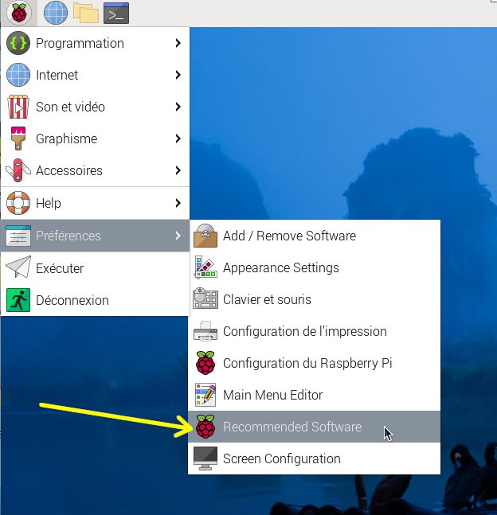Expand the Accessoires submenu arrow

coord(178,170)
